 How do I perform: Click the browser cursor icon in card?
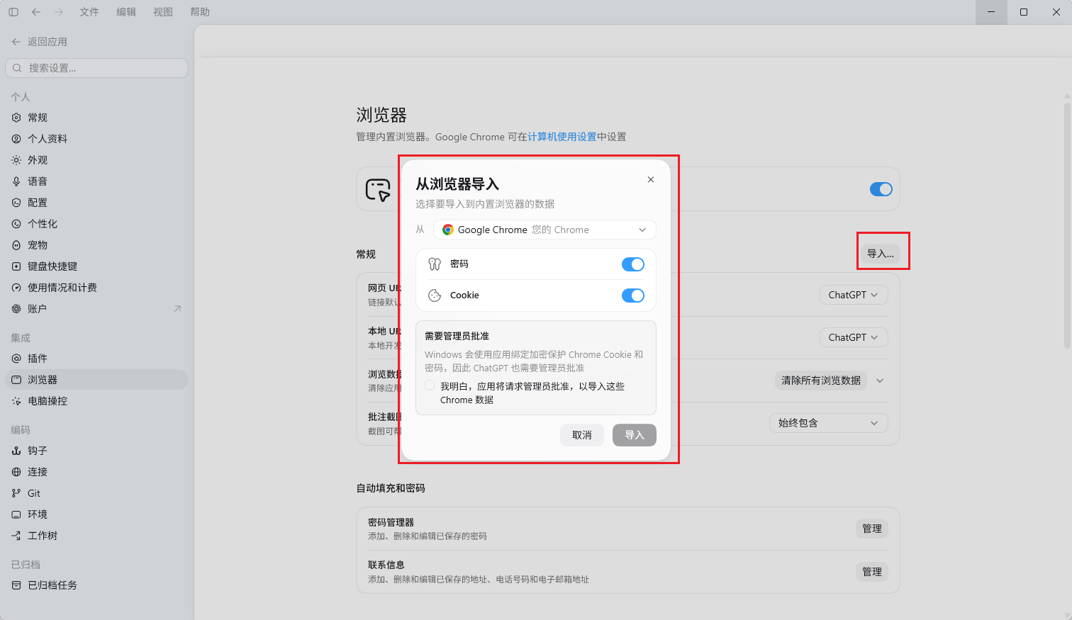pos(378,190)
